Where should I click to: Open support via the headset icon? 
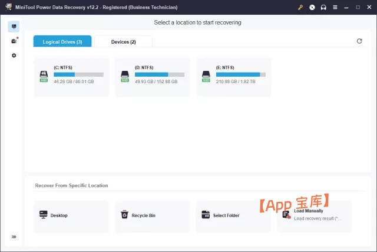[323, 8]
